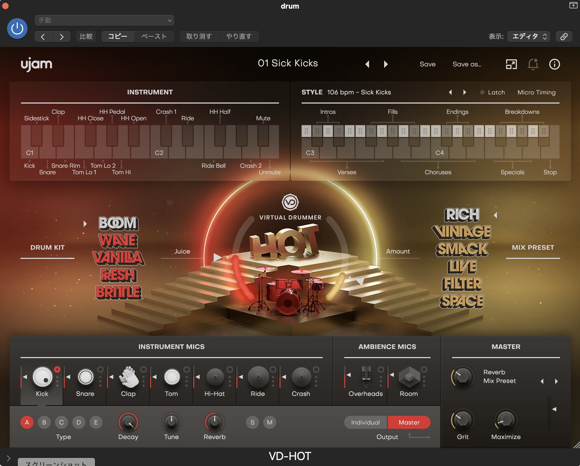Select previous style arrow

pyautogui.click(x=450, y=92)
